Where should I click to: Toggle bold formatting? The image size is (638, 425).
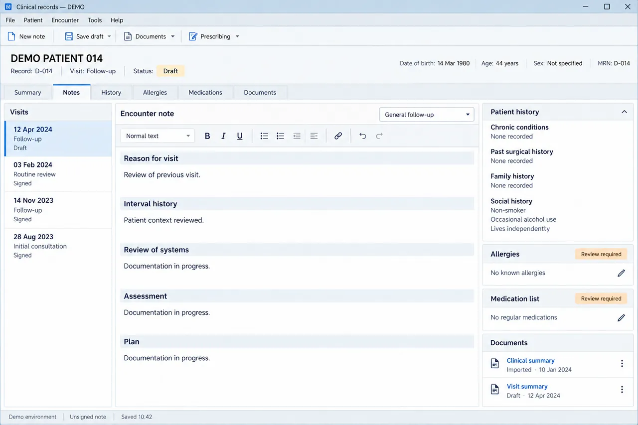pos(207,136)
